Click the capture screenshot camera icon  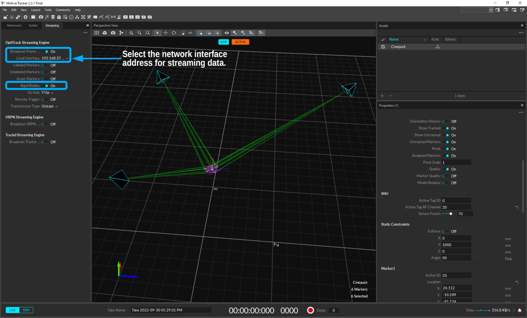[x=41, y=17]
